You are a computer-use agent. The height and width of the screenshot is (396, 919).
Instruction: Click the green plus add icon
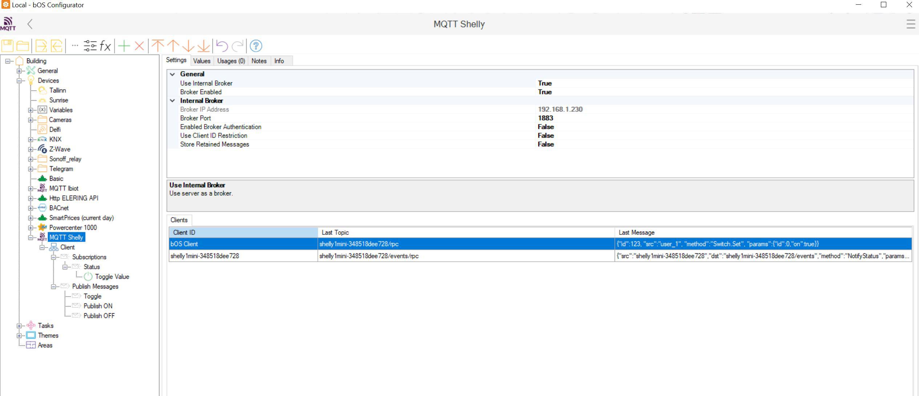click(124, 46)
